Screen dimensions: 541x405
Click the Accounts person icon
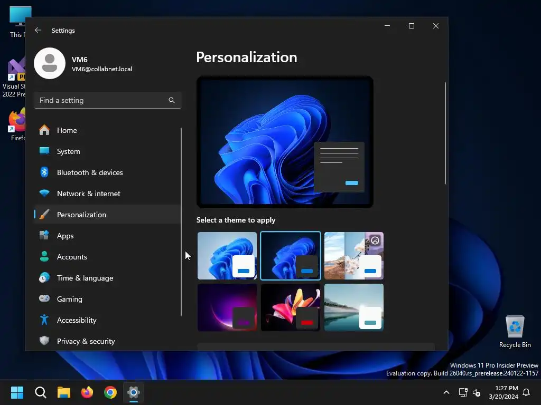tap(44, 257)
